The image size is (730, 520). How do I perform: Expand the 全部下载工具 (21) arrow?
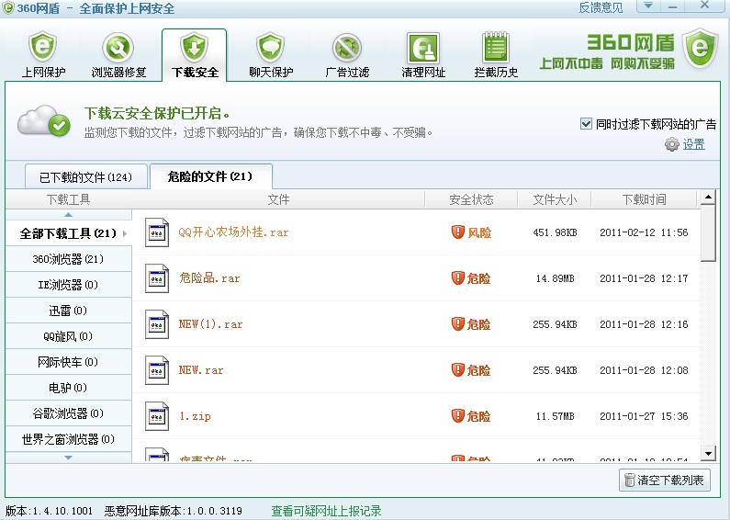(x=125, y=233)
